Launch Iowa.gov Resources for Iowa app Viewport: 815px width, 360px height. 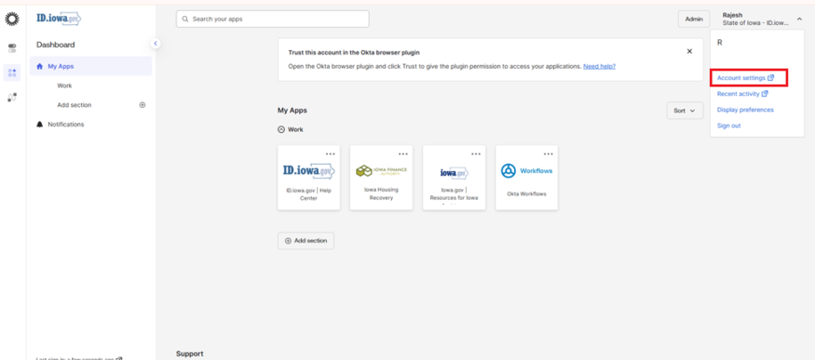tap(454, 178)
